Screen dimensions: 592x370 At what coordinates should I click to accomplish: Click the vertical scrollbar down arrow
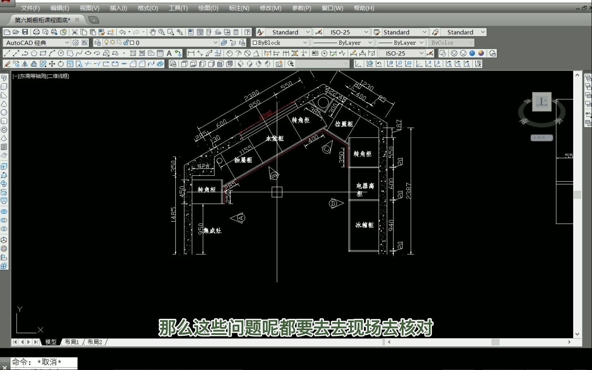(x=577, y=334)
